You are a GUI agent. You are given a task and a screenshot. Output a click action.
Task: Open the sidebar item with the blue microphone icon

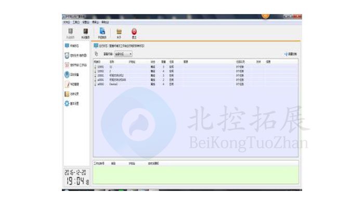[72, 74]
